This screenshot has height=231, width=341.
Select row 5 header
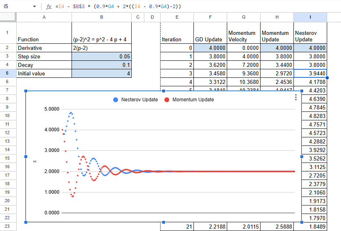7,73
